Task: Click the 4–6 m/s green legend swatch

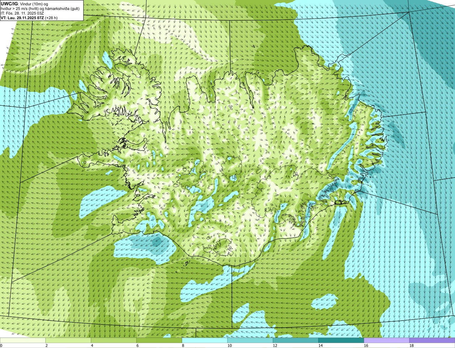Action: click(114, 340)
